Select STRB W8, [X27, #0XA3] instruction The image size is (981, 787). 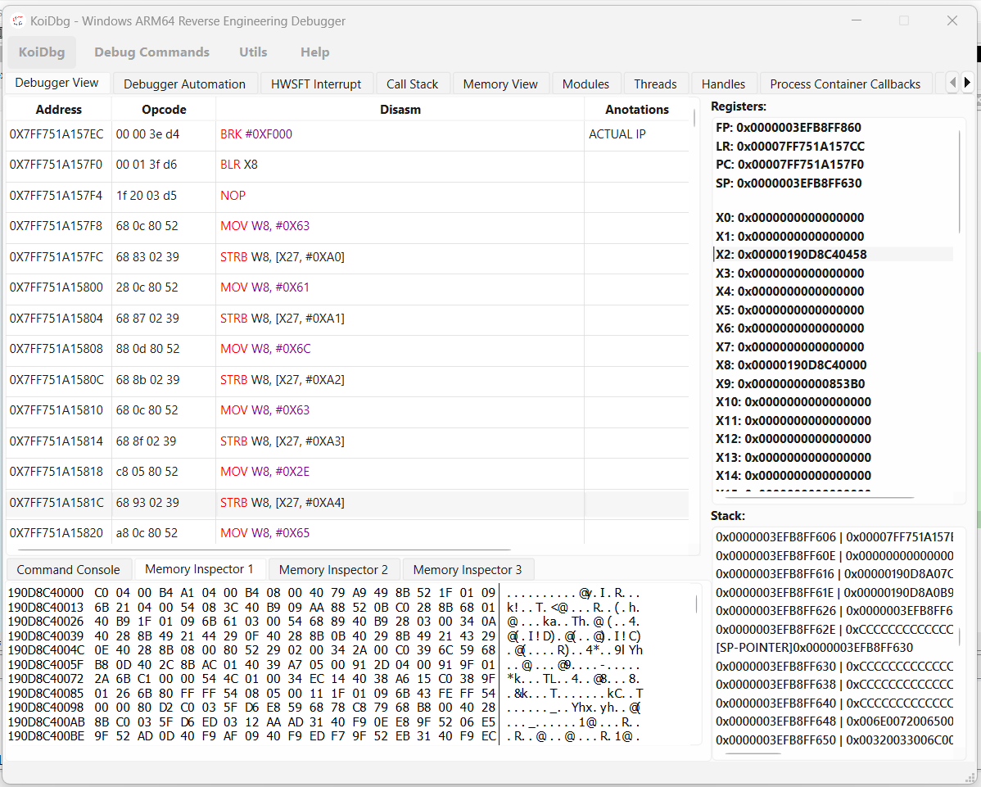tap(348, 441)
